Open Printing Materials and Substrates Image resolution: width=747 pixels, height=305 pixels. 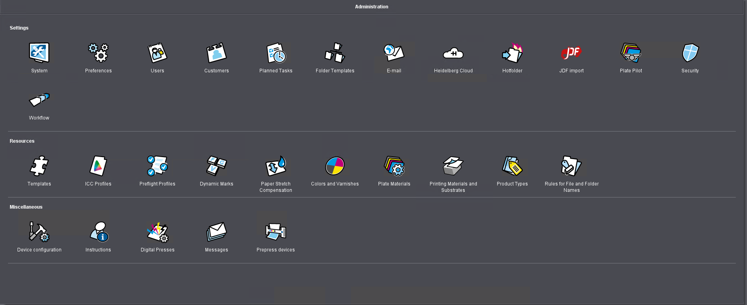tap(453, 166)
